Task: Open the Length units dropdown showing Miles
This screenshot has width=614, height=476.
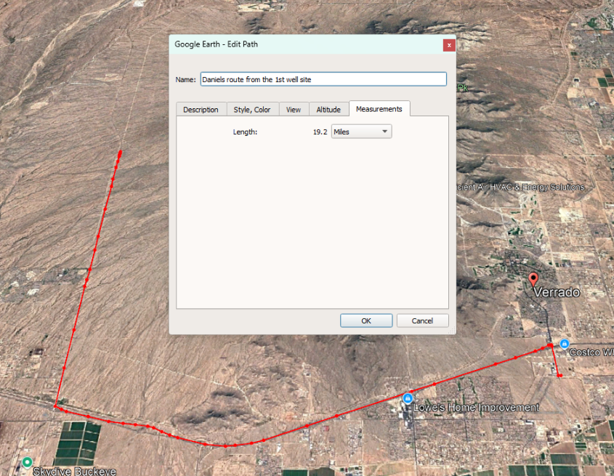Action: [x=361, y=132]
